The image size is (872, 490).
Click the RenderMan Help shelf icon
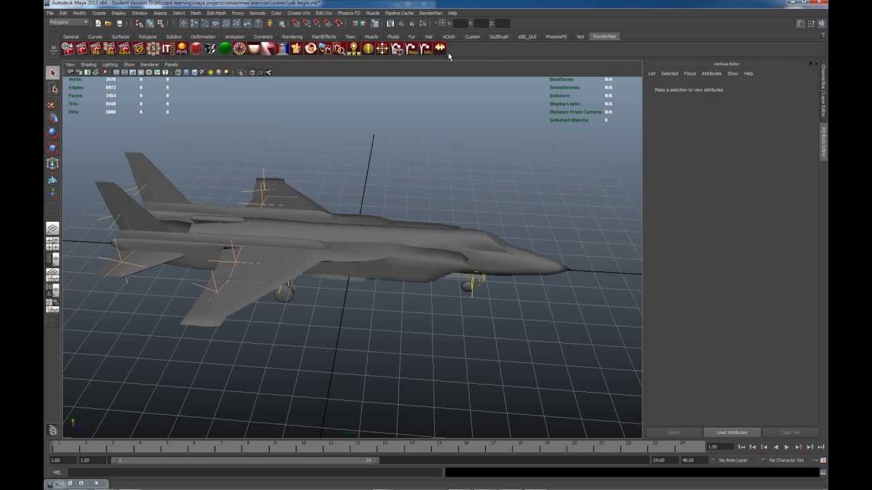pos(411,48)
